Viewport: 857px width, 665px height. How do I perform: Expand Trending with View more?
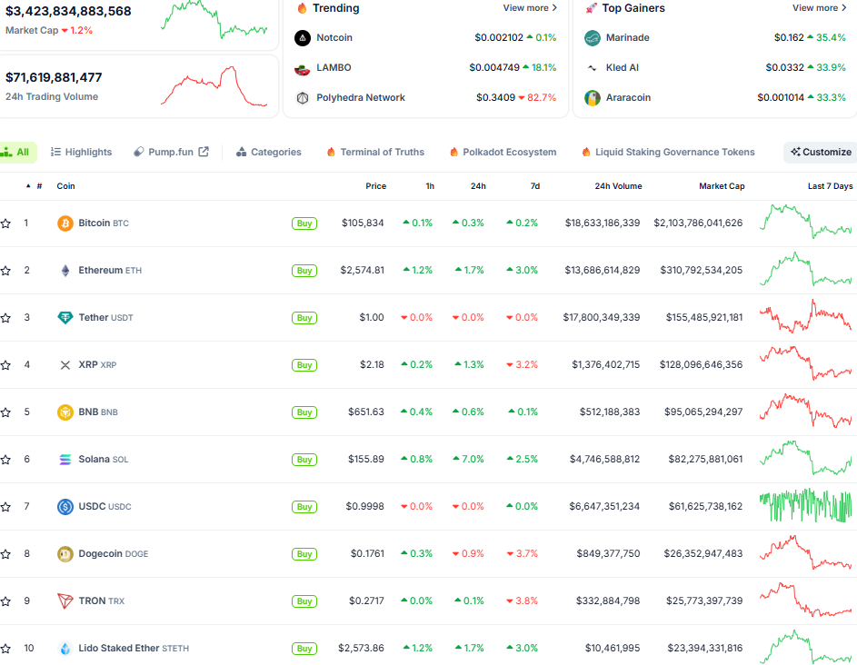[x=530, y=8]
